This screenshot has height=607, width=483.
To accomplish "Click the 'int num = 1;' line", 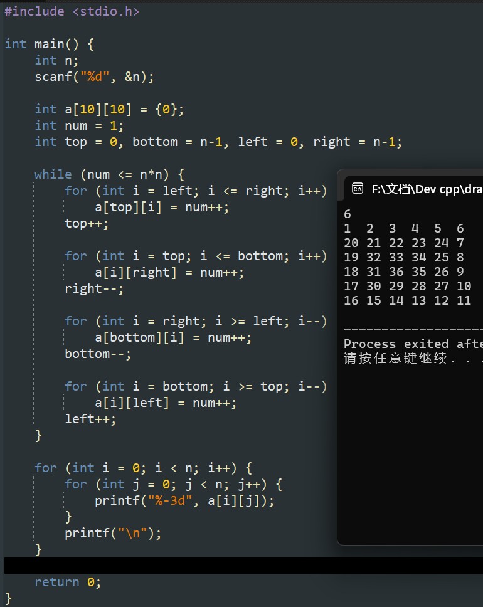I will coord(79,126).
